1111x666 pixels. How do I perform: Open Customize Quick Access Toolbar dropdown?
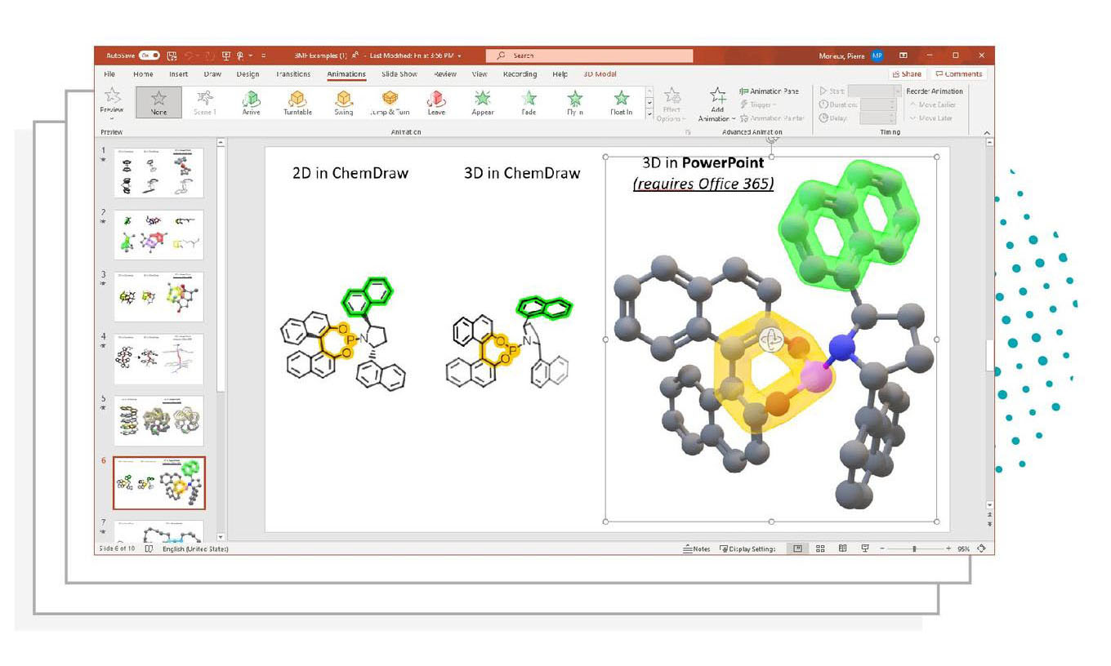(264, 55)
